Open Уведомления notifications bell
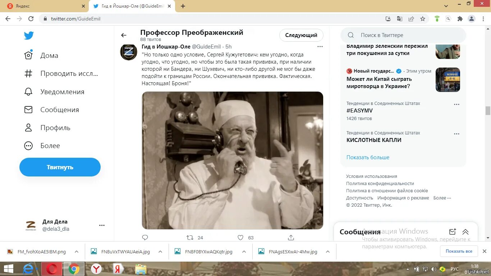Screen dimensions: 491x276 click(54, 92)
